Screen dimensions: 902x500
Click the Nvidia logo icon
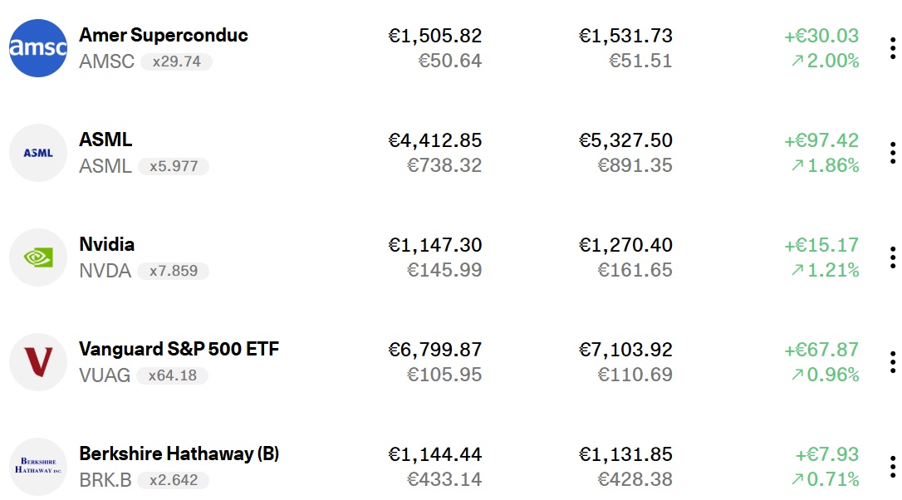(x=38, y=257)
